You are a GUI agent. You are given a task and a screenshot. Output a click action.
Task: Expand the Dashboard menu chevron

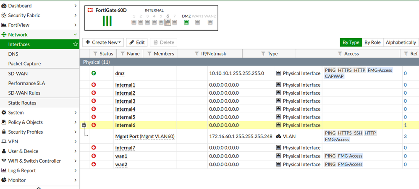[75, 5]
